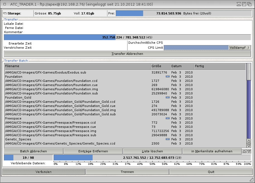The height and width of the screenshot is (183, 255).
Task: Click the CPS Limit slider bar
Action: point(196,48)
